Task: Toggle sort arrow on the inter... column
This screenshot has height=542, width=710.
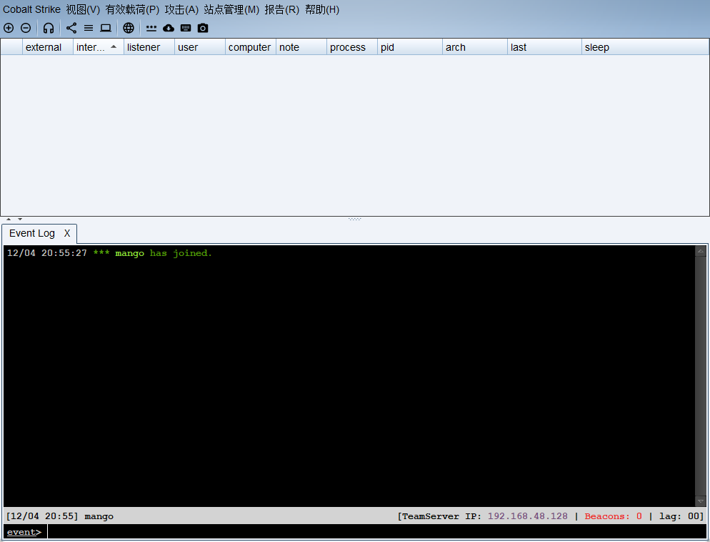Action: click(x=114, y=46)
